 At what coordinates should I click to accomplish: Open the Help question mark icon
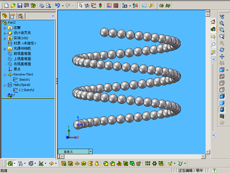click(x=150, y=5)
